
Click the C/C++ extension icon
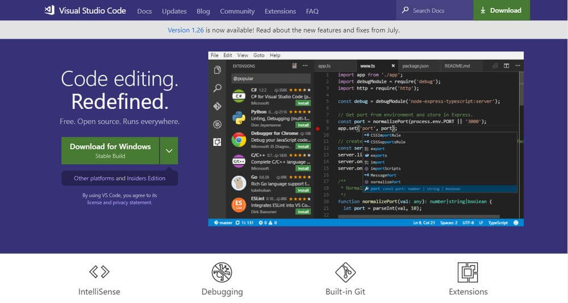click(239, 162)
